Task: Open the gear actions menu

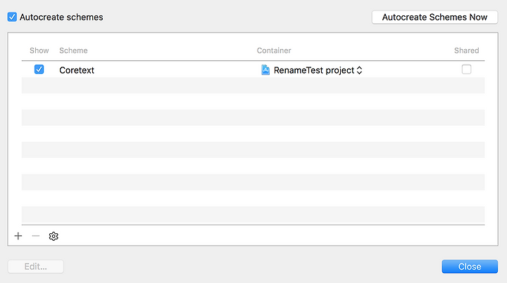Action: [x=54, y=236]
